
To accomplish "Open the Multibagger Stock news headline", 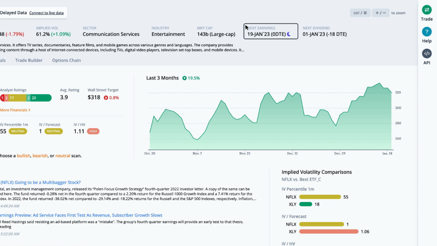I will point(41,182).
